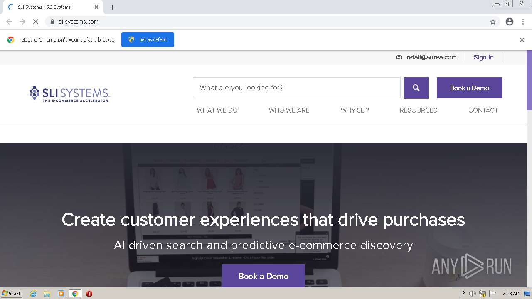Click the Sign In link

483,57
